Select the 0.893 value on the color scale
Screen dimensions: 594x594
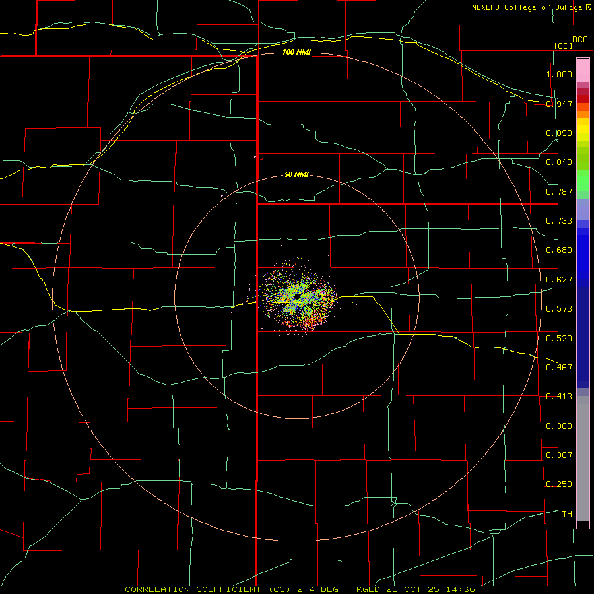pyautogui.click(x=559, y=133)
